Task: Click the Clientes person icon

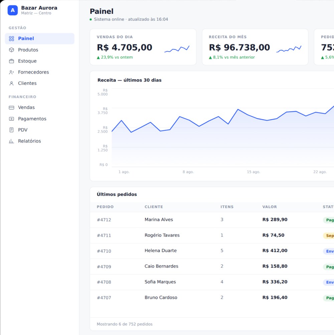Action: click(x=12, y=83)
